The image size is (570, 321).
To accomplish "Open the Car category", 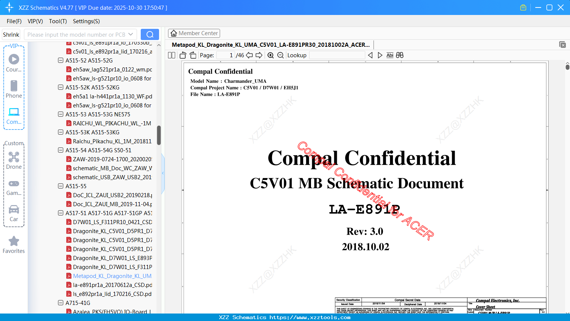I will coord(14,213).
